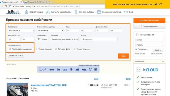Tick the Только с ценой checkbox
This screenshot has width=170, height=96.
(x=36, y=49)
